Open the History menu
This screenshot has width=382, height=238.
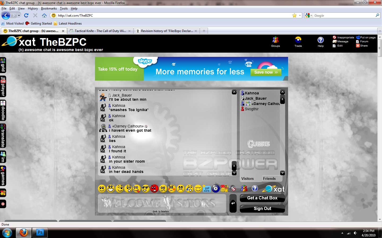(33, 8)
